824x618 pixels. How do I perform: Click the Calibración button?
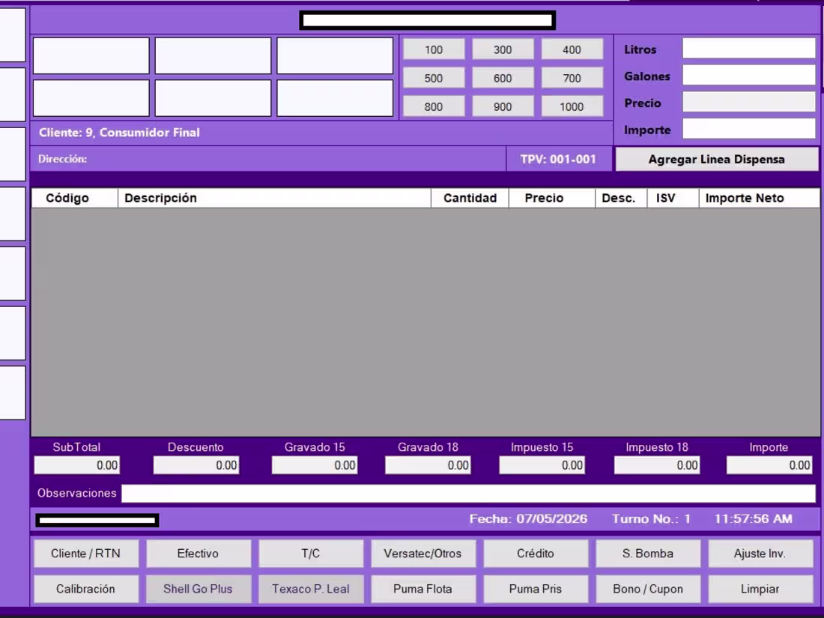tap(86, 589)
